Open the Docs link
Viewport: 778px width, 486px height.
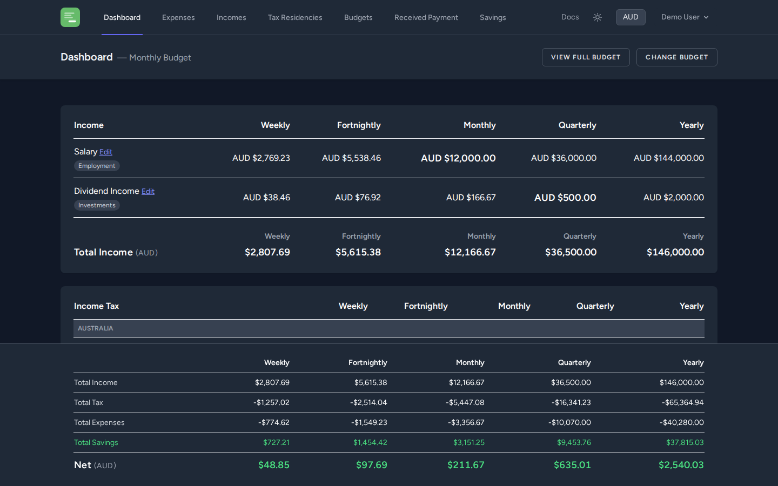570,17
